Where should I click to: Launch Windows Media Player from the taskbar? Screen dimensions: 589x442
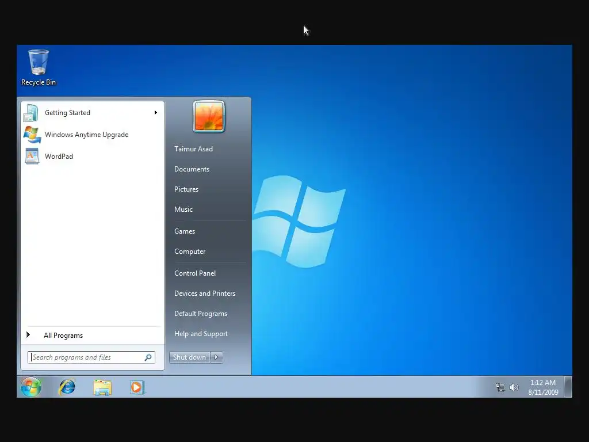click(137, 387)
